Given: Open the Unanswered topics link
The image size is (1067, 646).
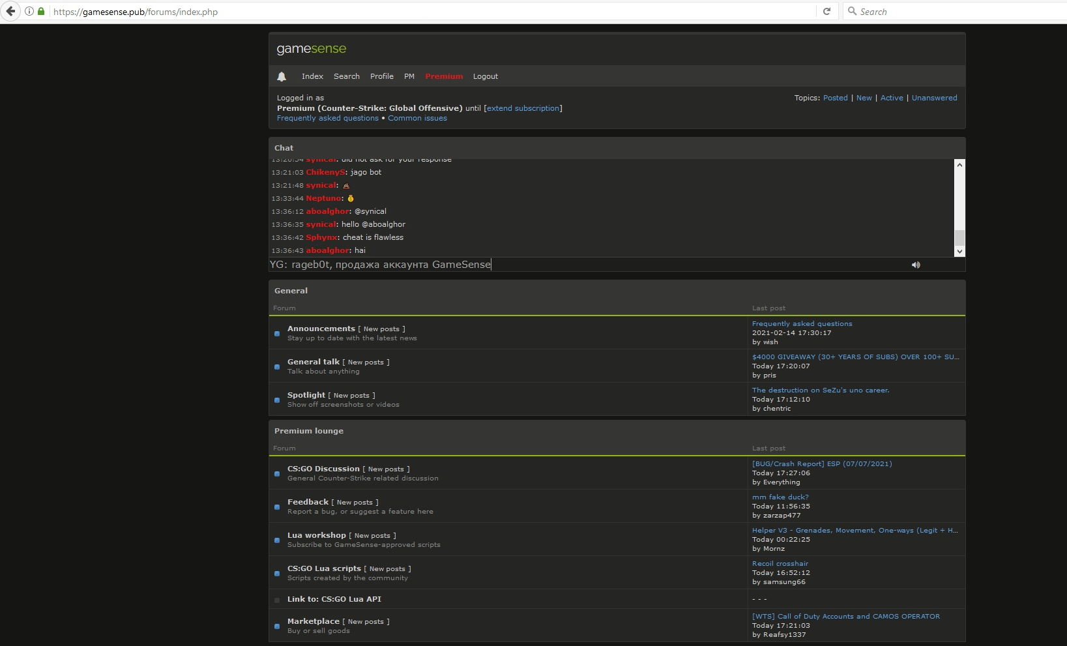Looking at the screenshot, I should tap(934, 98).
